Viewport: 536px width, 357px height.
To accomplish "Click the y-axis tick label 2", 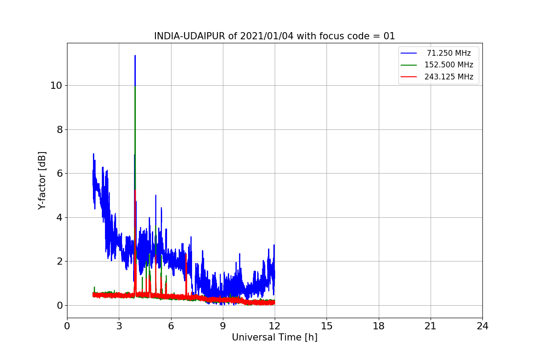I will (59, 262).
